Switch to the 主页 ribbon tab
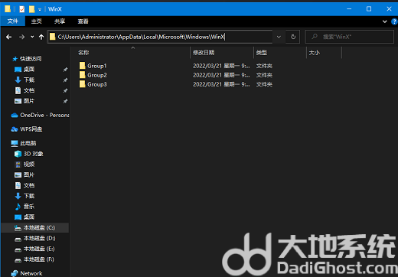Screen dimensions: 398x277 click(x=36, y=21)
